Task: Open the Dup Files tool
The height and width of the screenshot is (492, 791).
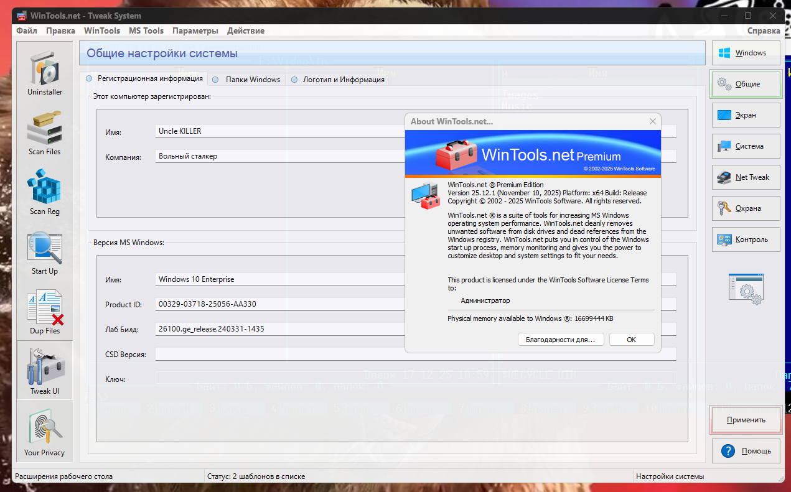Action: pyautogui.click(x=45, y=311)
